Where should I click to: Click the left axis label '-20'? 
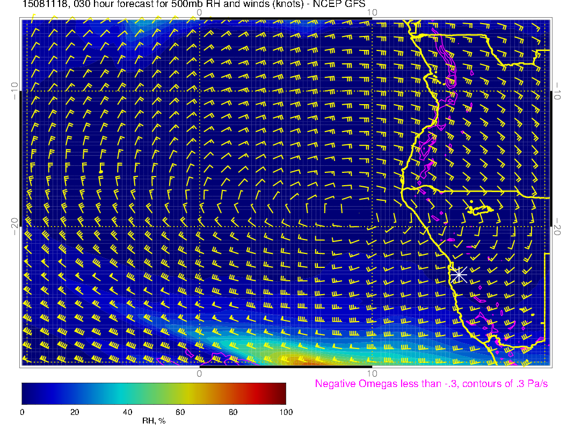[x=14, y=226]
